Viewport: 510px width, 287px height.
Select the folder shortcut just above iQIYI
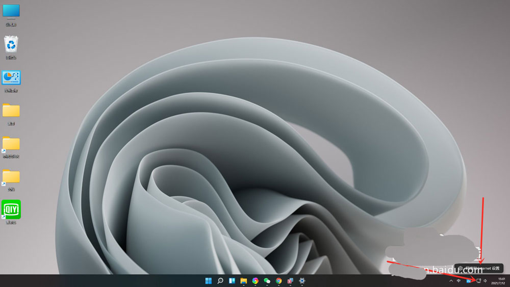11,180
